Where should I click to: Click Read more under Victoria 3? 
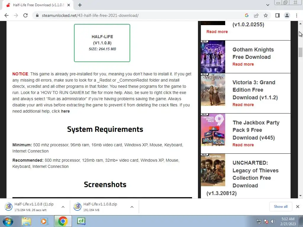pos(243,105)
